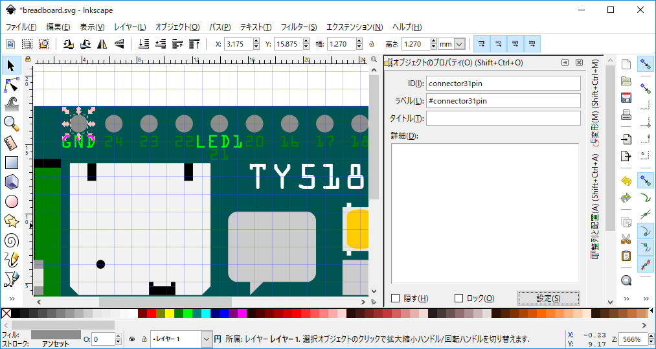The height and width of the screenshot is (349, 656).
Task: Click the Save document icon
Action: (x=626, y=98)
